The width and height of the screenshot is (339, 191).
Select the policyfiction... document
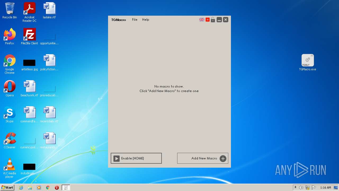[49, 63]
